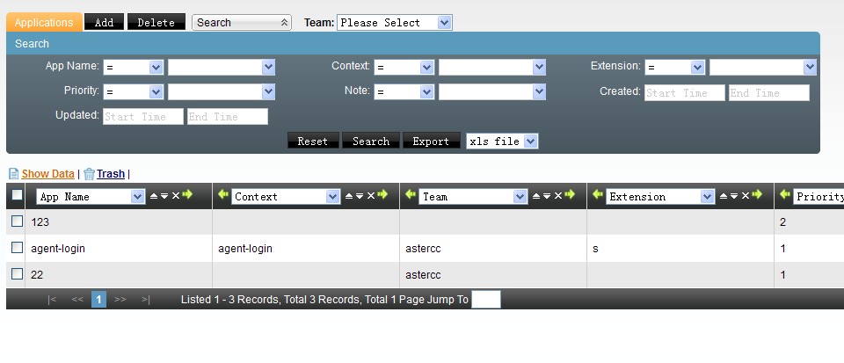Screen dimensions: 844x363
Task: Move App Name column right with the yellow arrow
Action: pos(187,196)
